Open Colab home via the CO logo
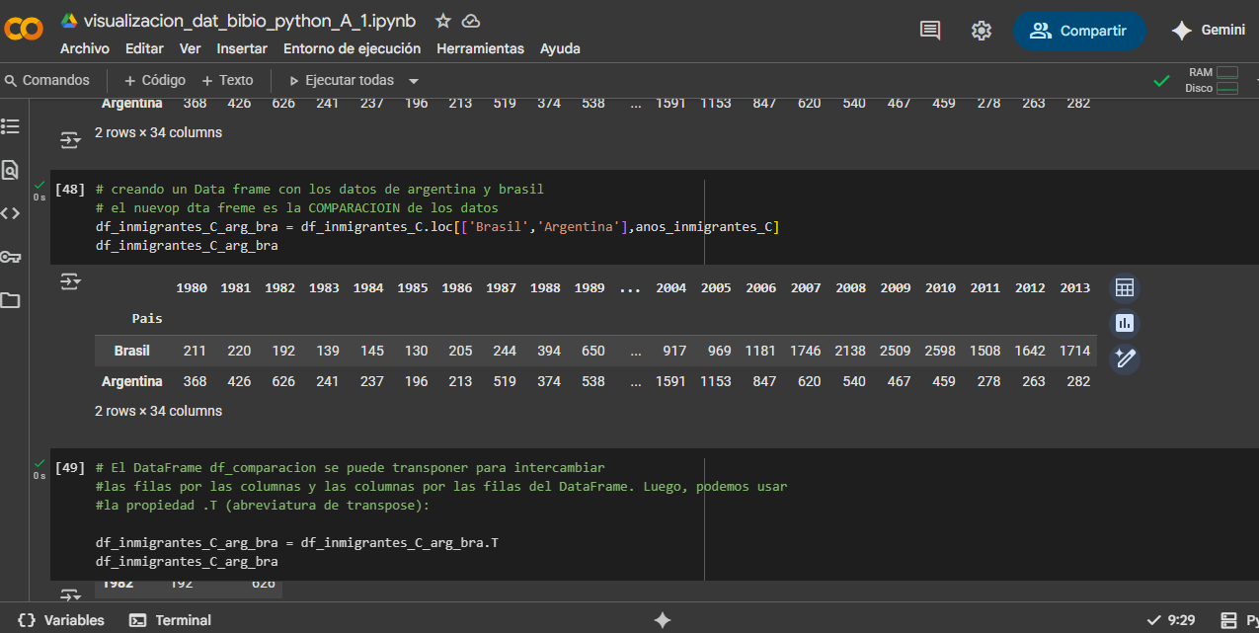 [x=24, y=30]
